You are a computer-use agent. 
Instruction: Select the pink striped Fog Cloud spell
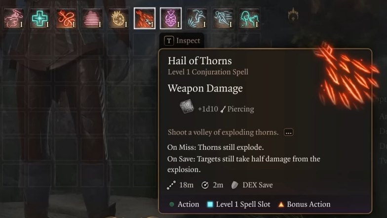[x=92, y=18]
